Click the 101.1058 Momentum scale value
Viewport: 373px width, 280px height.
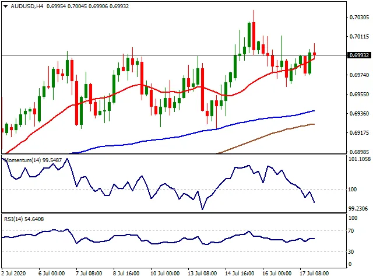360,159
